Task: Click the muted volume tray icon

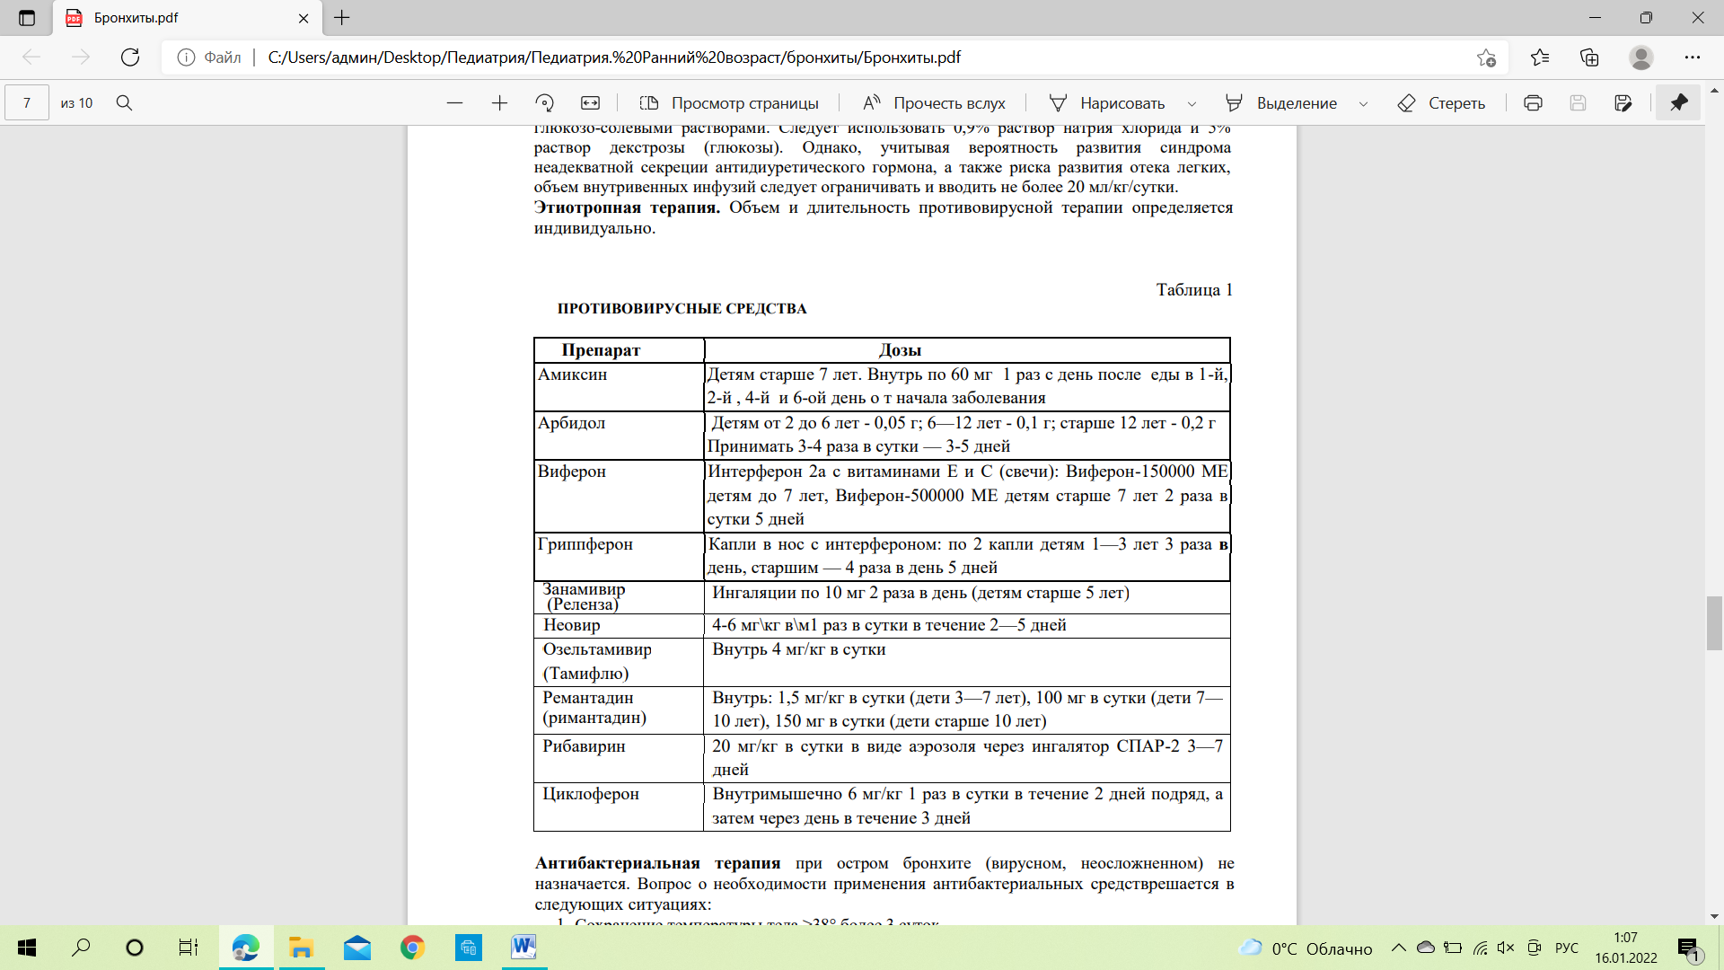Action: [x=1506, y=948]
